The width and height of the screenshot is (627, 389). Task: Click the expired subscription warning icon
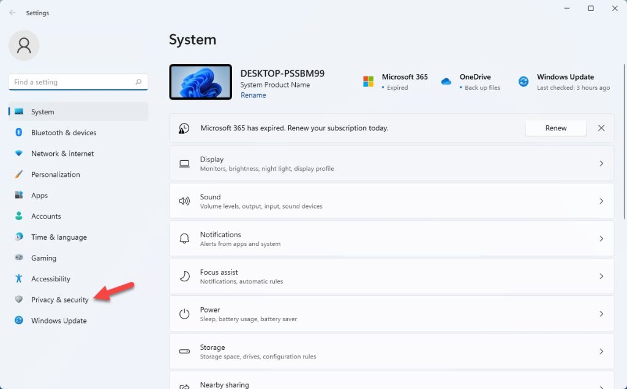point(184,128)
